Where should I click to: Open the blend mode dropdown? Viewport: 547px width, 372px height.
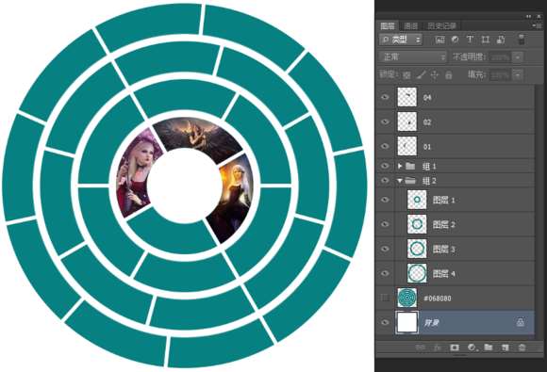coord(413,57)
